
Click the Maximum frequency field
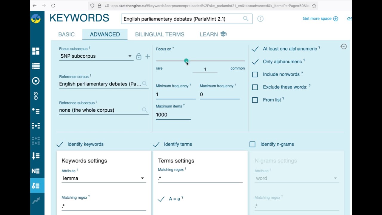pyautogui.click(x=219, y=94)
